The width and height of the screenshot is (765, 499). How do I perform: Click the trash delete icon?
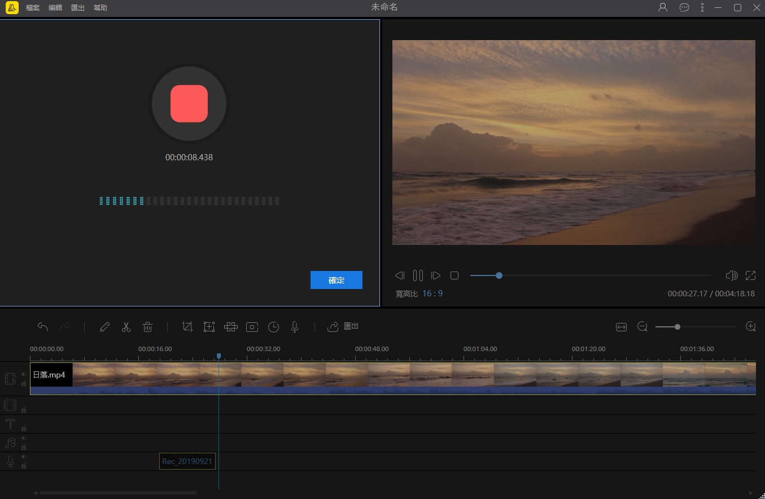pos(147,326)
